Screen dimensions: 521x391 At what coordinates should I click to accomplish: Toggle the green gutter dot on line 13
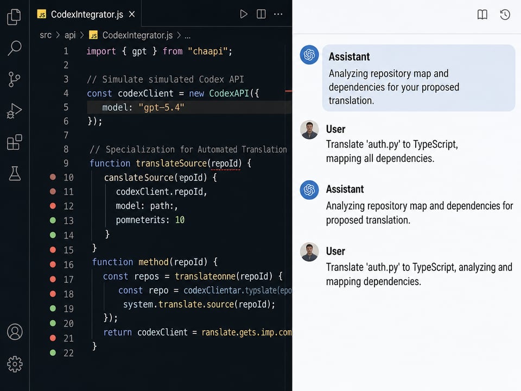[53, 220]
